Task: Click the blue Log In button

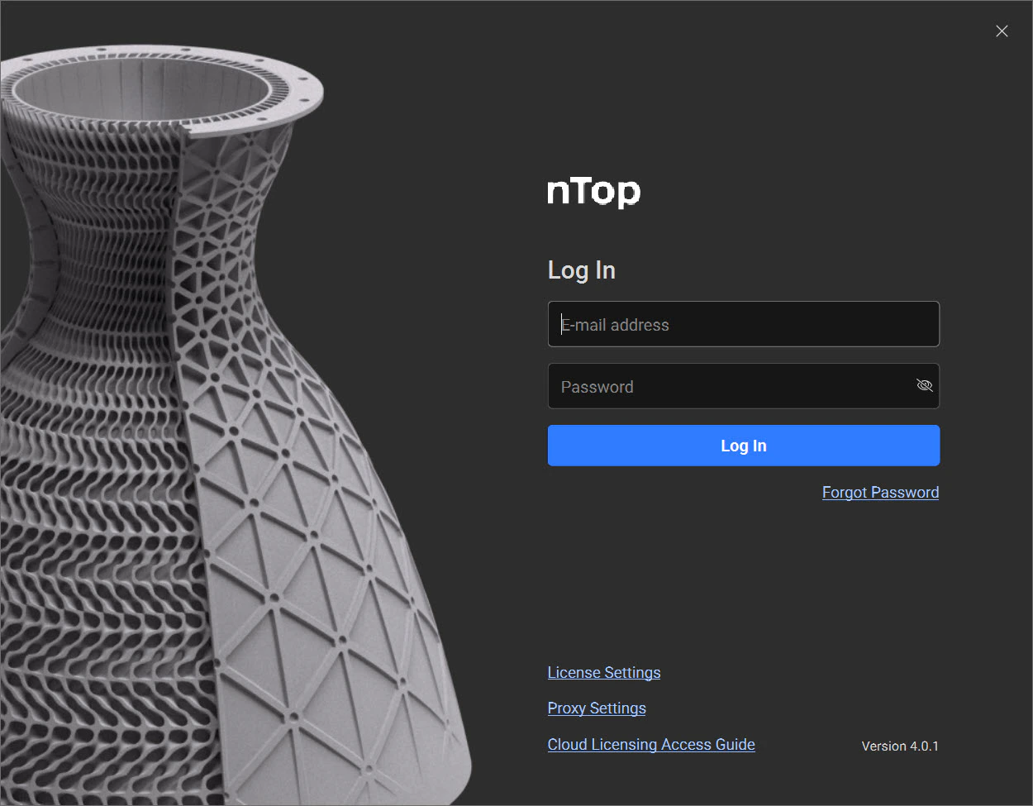Action: [x=743, y=446]
